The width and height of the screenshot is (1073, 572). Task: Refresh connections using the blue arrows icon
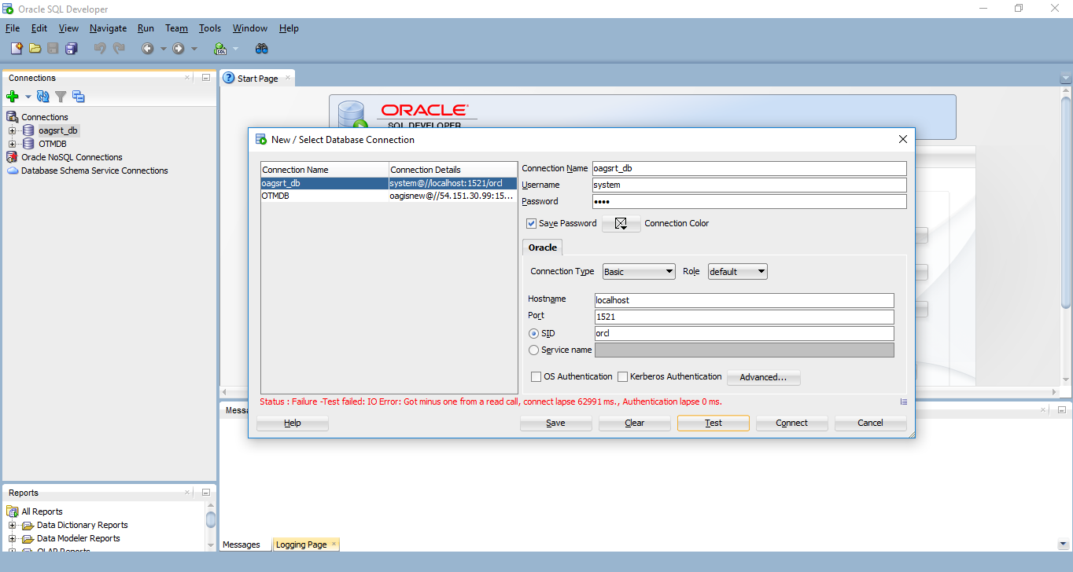pos(43,97)
